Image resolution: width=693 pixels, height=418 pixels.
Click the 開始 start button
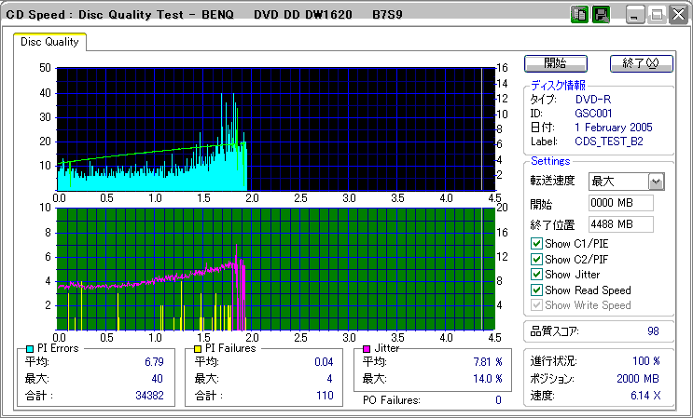pyautogui.click(x=556, y=63)
